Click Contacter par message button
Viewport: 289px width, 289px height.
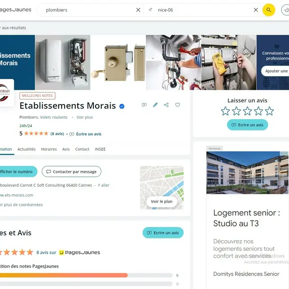(x=72, y=172)
